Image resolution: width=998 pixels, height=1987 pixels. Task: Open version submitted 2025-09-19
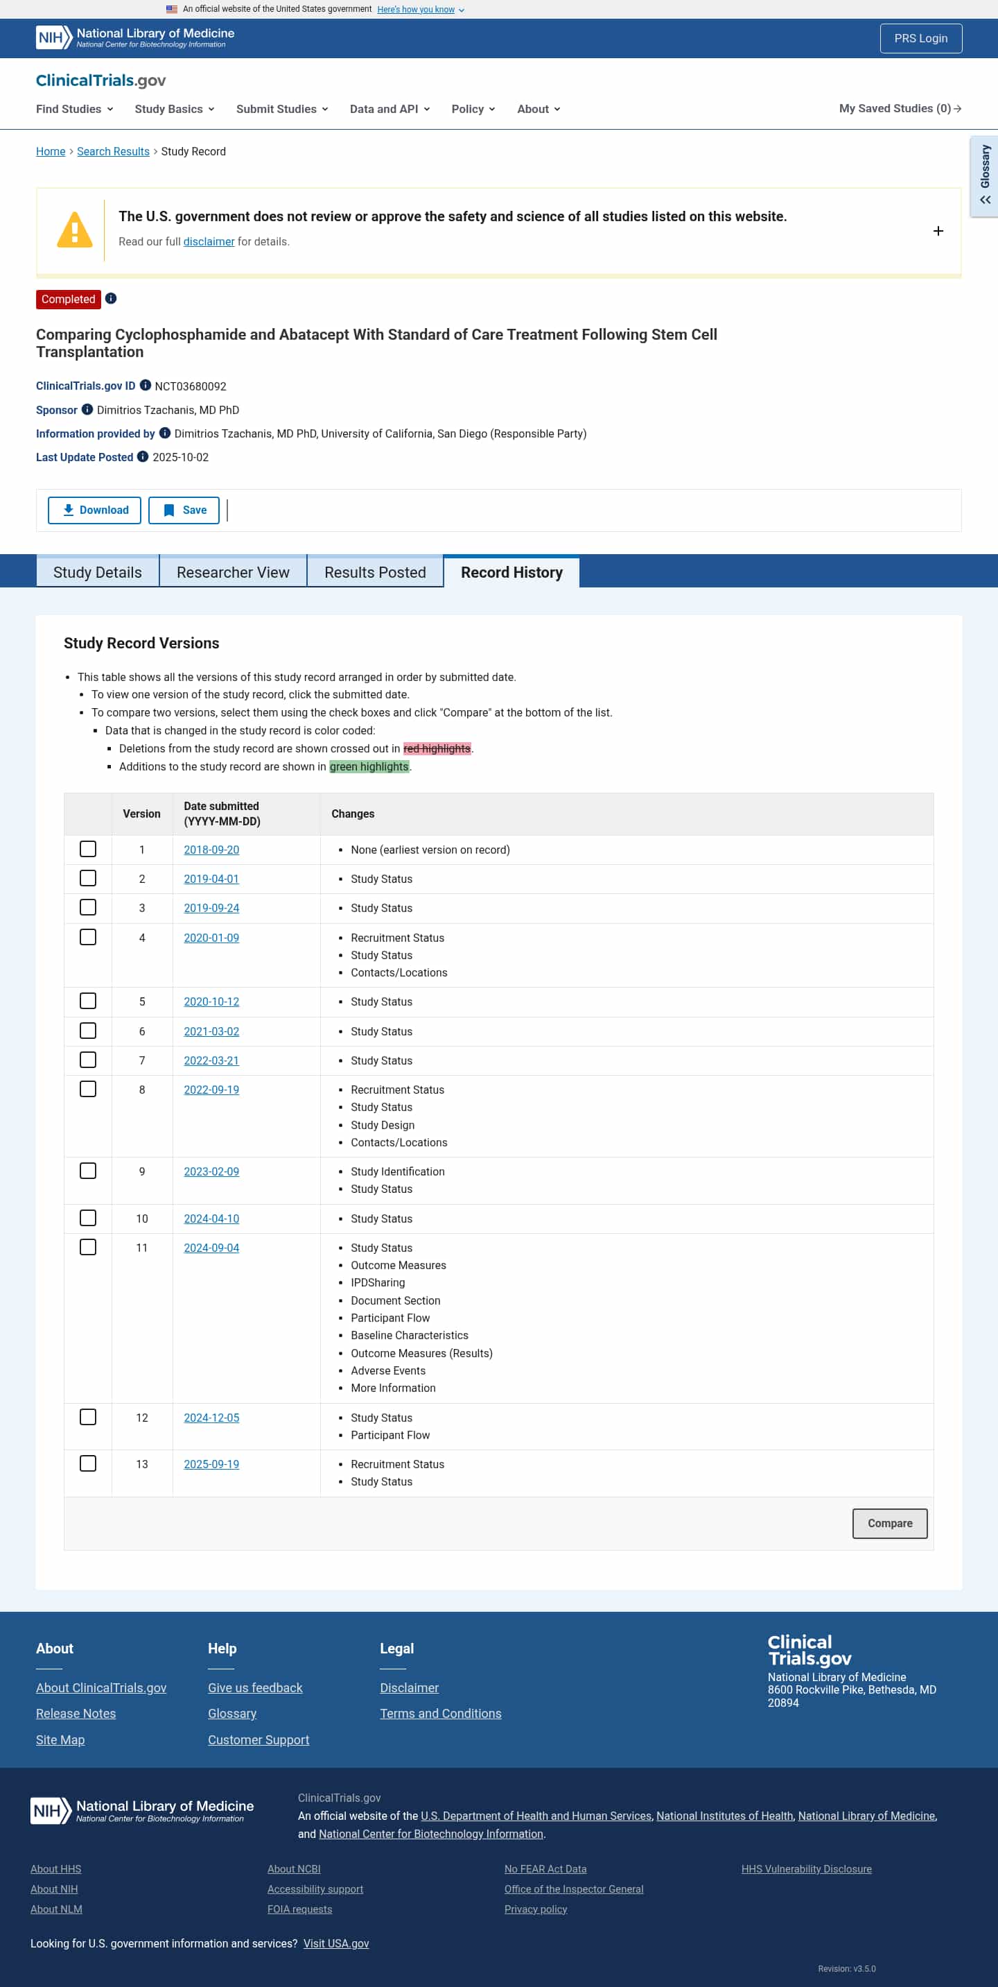point(211,1463)
